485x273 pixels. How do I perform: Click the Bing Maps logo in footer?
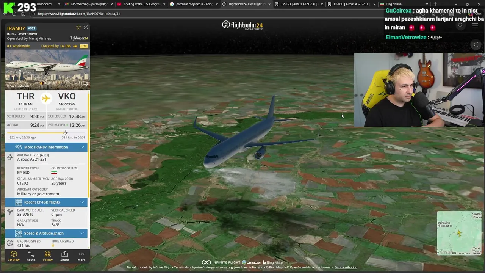(273, 262)
